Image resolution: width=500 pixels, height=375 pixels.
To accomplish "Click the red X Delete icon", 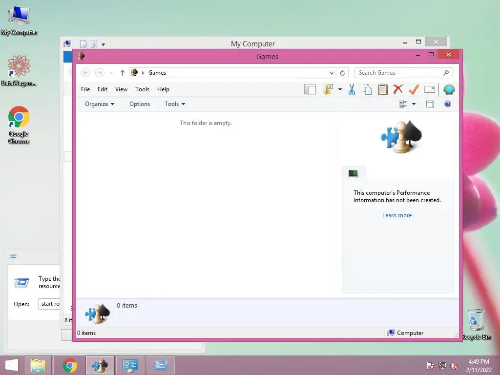I will (398, 89).
